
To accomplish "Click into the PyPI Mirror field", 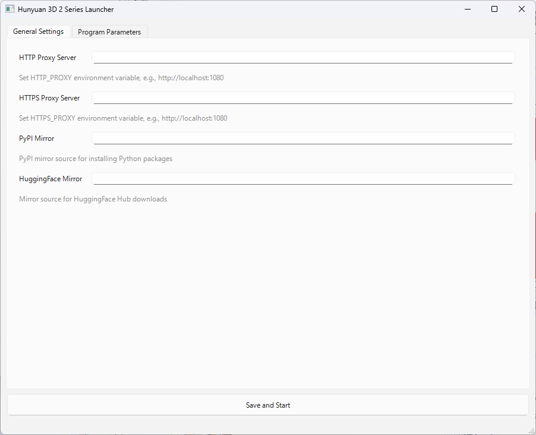I will 303,138.
